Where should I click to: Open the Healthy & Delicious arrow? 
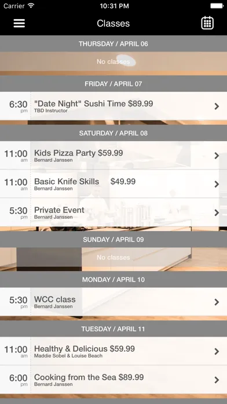point(217,351)
